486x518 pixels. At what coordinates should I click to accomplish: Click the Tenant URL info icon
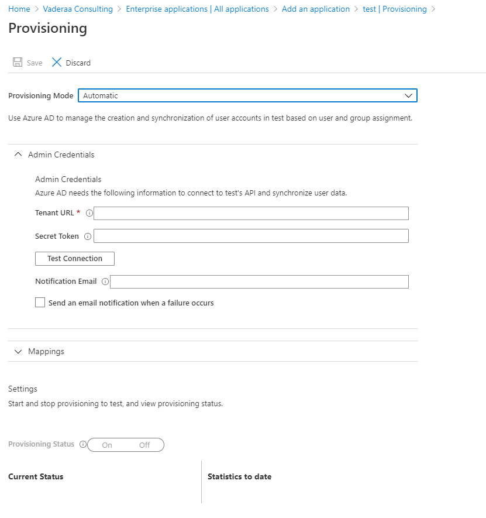(x=89, y=213)
